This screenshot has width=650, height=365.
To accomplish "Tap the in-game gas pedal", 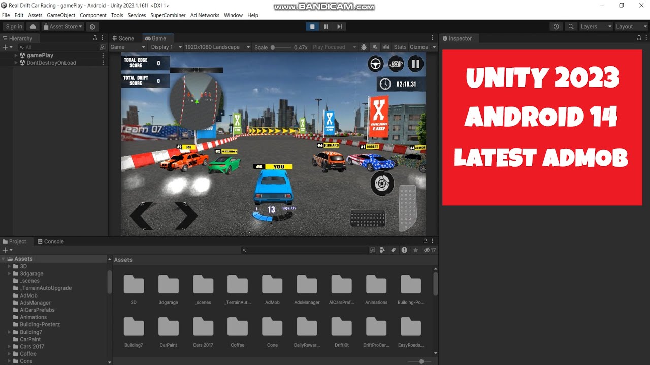I will [407, 208].
